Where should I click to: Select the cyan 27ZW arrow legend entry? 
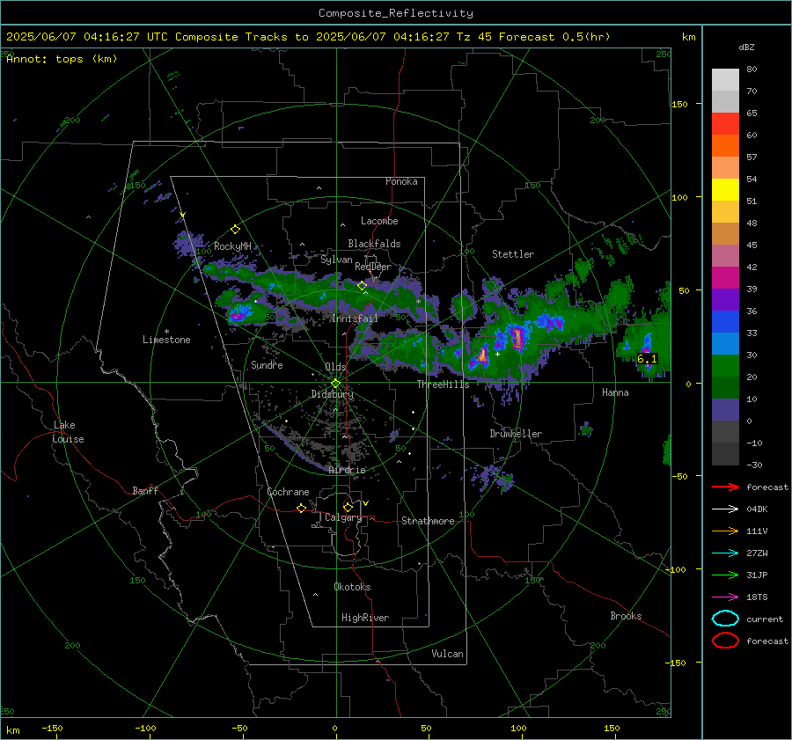725,553
